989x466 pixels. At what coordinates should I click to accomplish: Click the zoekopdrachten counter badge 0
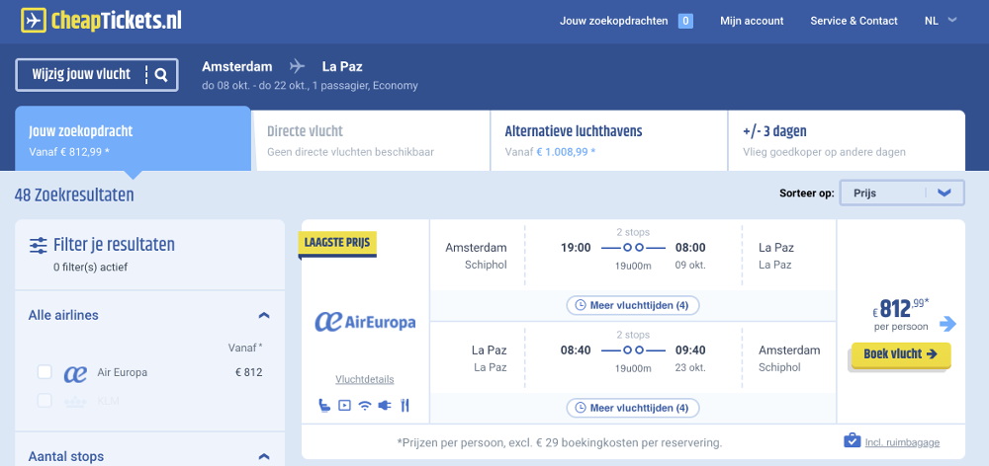[x=685, y=21]
